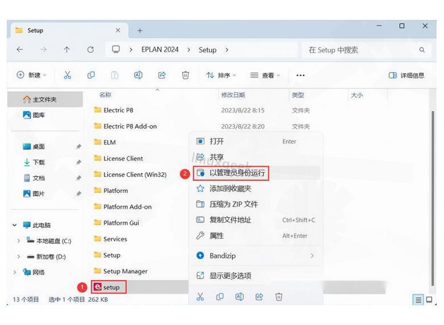Click the cut scissors icon in toolbar

tap(68, 75)
